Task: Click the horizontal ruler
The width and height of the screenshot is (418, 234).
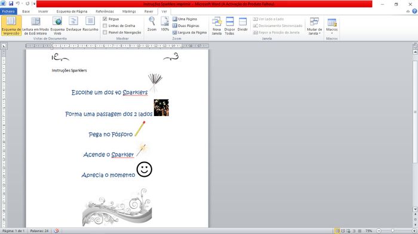Action: click(x=117, y=46)
